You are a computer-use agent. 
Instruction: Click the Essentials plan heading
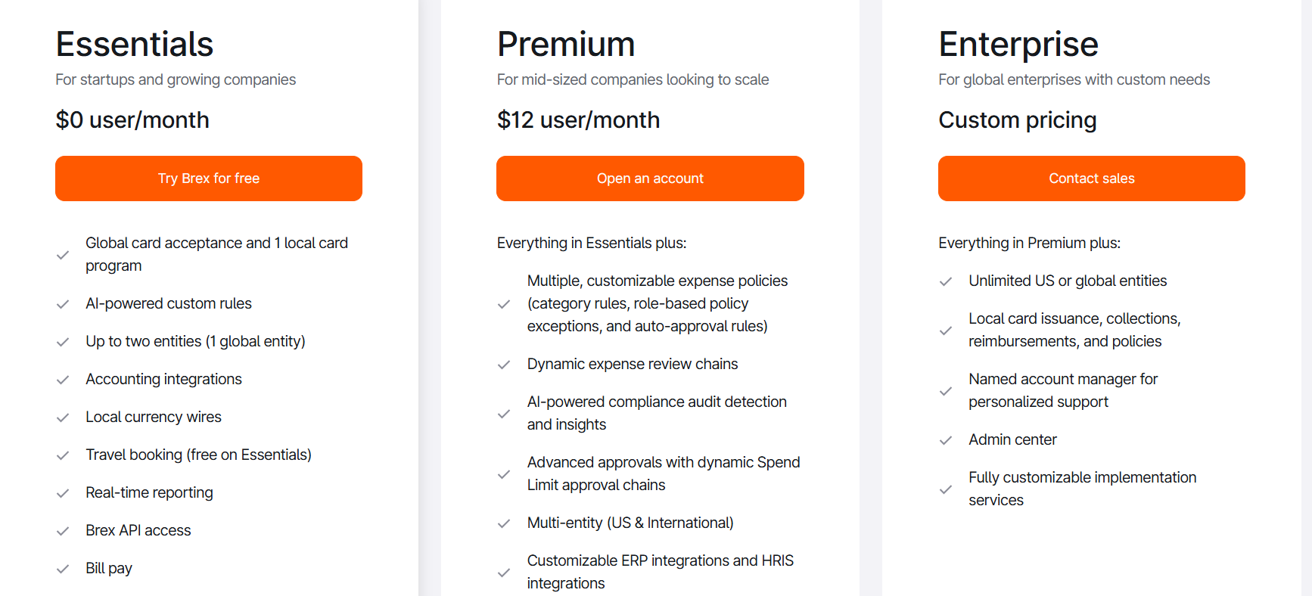pyautogui.click(x=135, y=44)
